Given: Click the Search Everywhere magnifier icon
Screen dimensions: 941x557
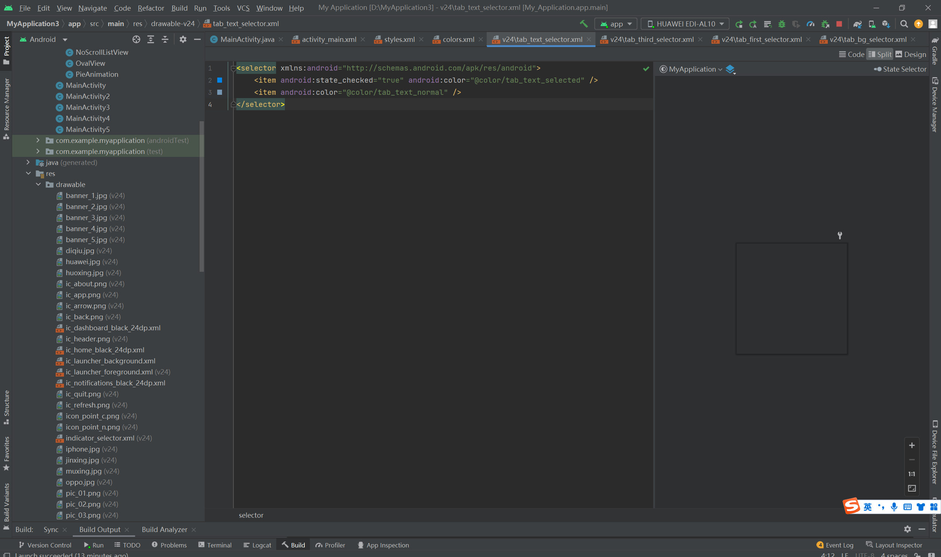Looking at the screenshot, I should tap(904, 24).
